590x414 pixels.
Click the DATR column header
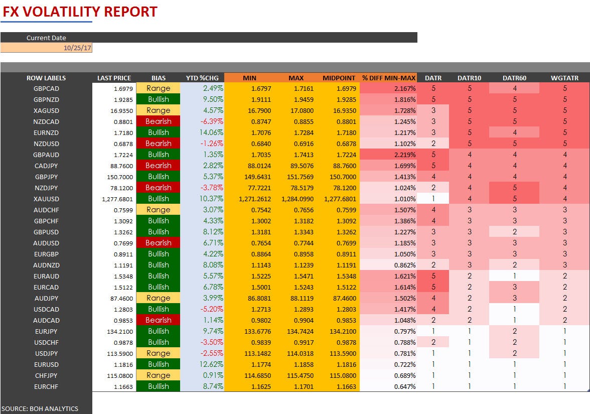pos(433,78)
